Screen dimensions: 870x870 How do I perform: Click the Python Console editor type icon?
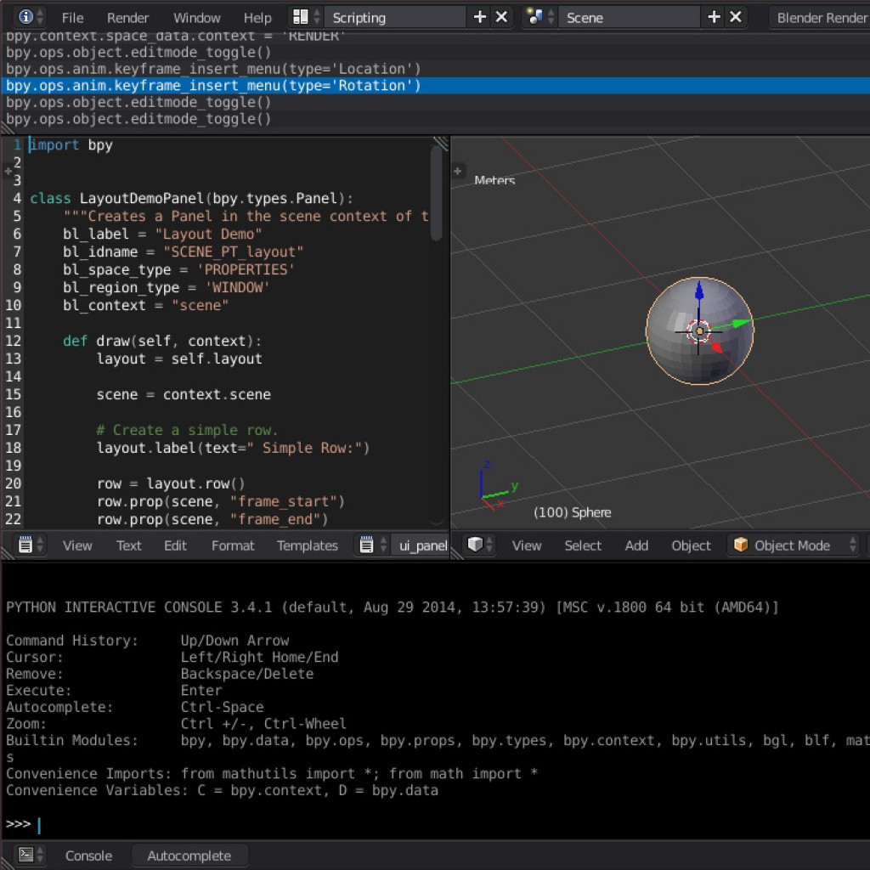pos(25,856)
